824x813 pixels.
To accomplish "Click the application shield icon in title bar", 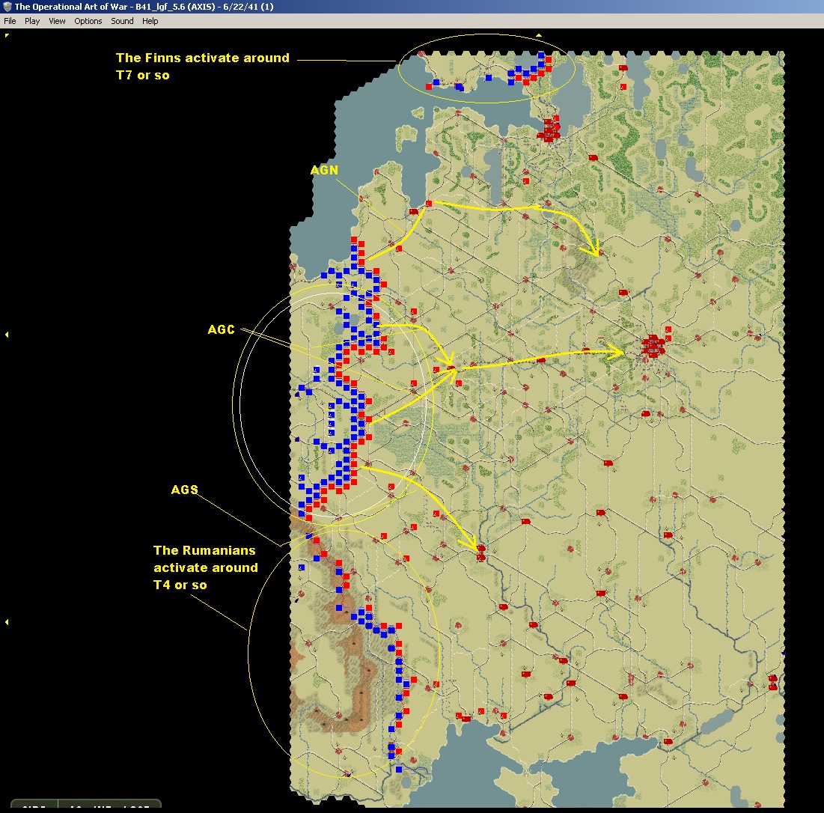I will 7,6.
